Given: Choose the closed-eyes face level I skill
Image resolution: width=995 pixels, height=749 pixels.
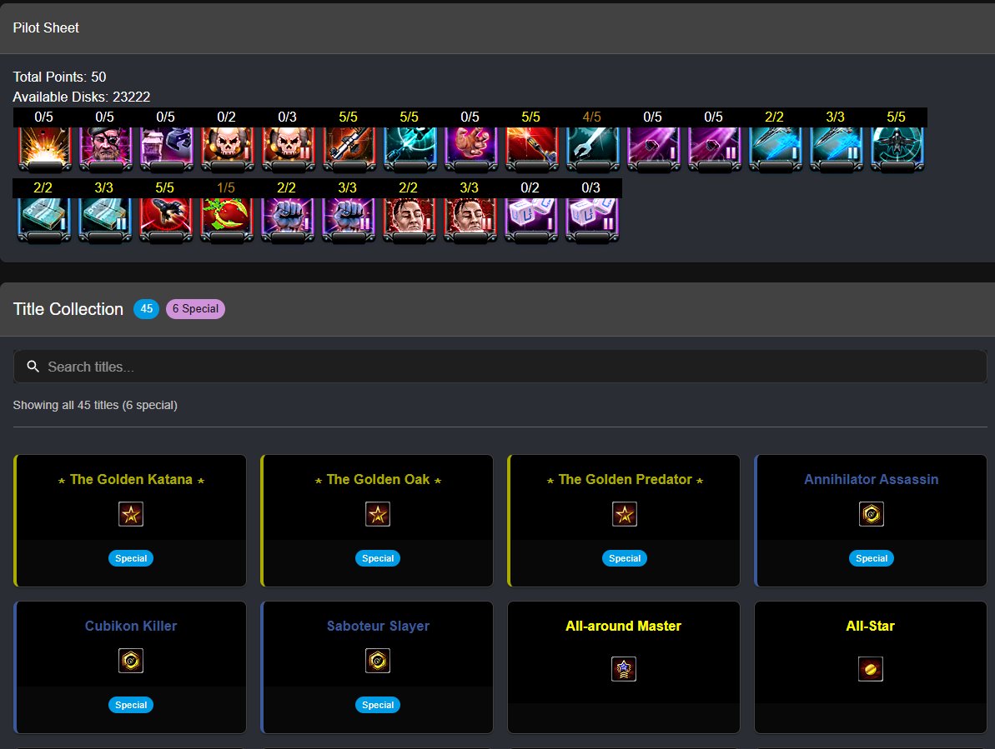Looking at the screenshot, I should (409, 220).
